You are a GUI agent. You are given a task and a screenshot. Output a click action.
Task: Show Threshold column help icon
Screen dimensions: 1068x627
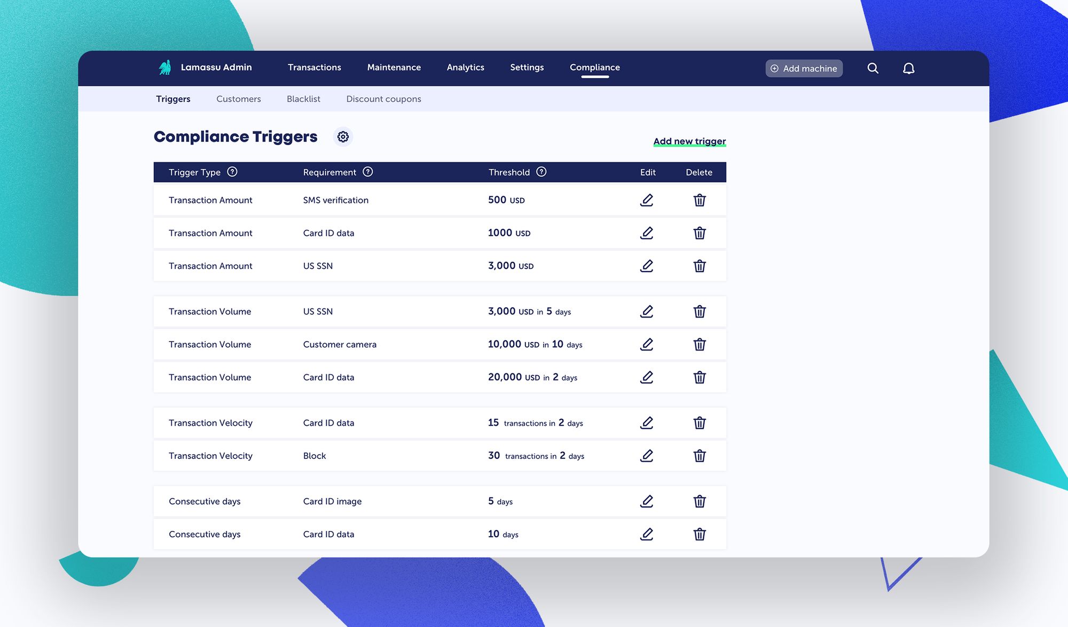(x=541, y=172)
